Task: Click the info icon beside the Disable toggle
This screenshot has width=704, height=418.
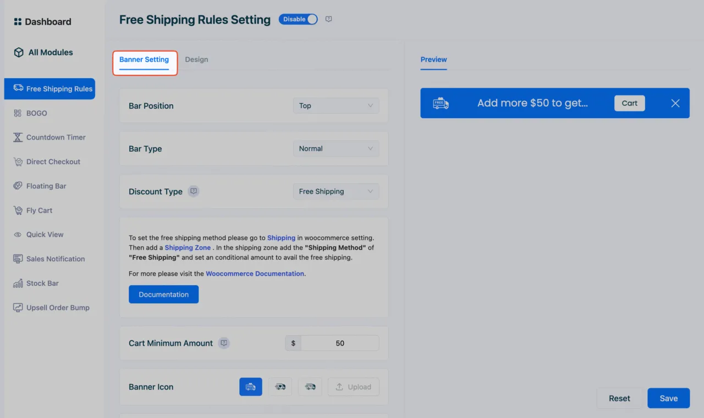Action: (328, 19)
